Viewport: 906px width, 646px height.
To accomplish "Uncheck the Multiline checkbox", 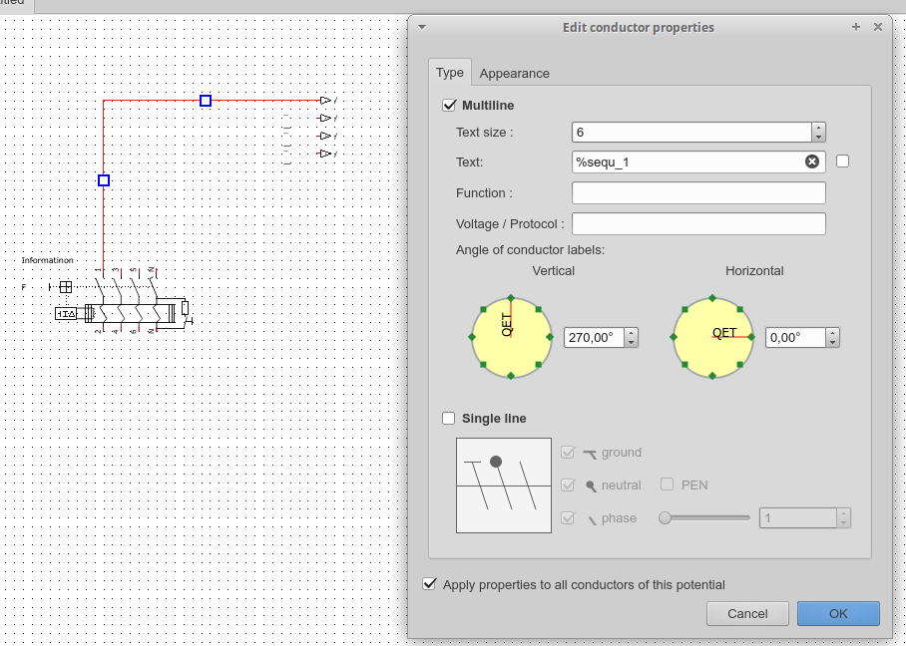I will pyautogui.click(x=449, y=105).
